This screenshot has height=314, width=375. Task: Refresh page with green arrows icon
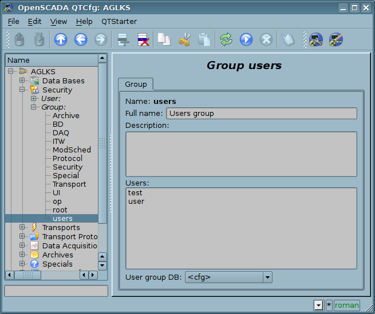click(x=226, y=39)
